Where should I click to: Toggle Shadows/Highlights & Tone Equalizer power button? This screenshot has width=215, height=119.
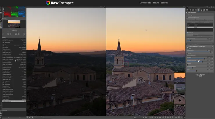pos(187,47)
